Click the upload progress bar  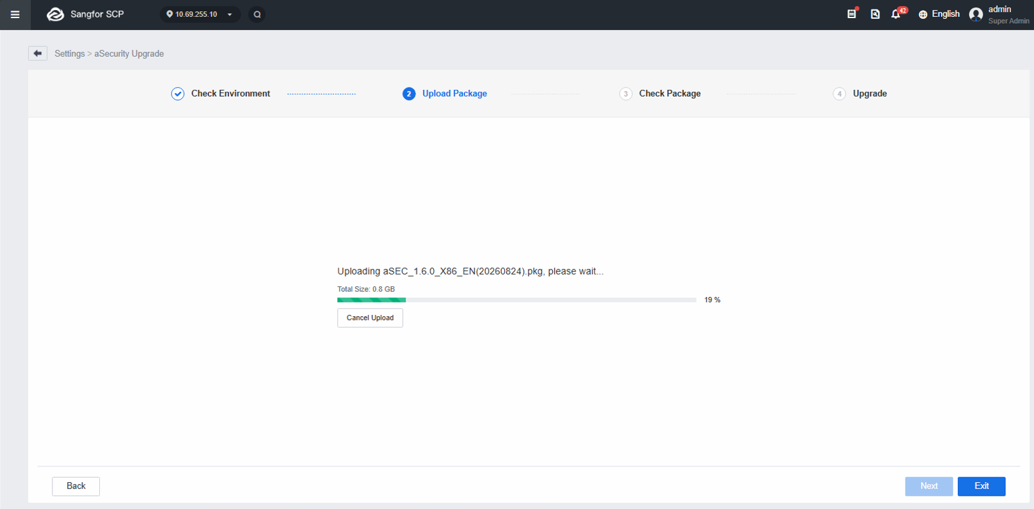517,300
